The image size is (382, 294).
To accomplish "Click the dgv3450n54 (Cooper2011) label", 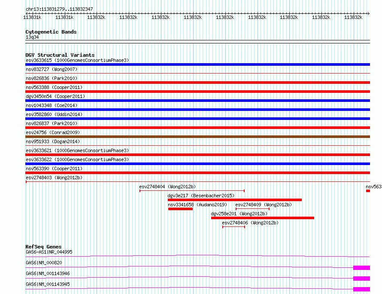I will coord(55,96).
